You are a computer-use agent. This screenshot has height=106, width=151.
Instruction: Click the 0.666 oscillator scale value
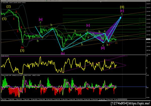pyautogui.click(x=148, y=75)
